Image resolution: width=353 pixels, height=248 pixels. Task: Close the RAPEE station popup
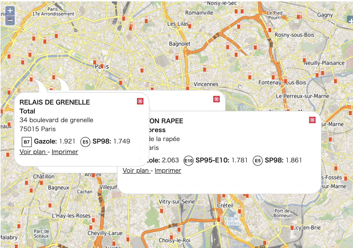click(x=312, y=120)
